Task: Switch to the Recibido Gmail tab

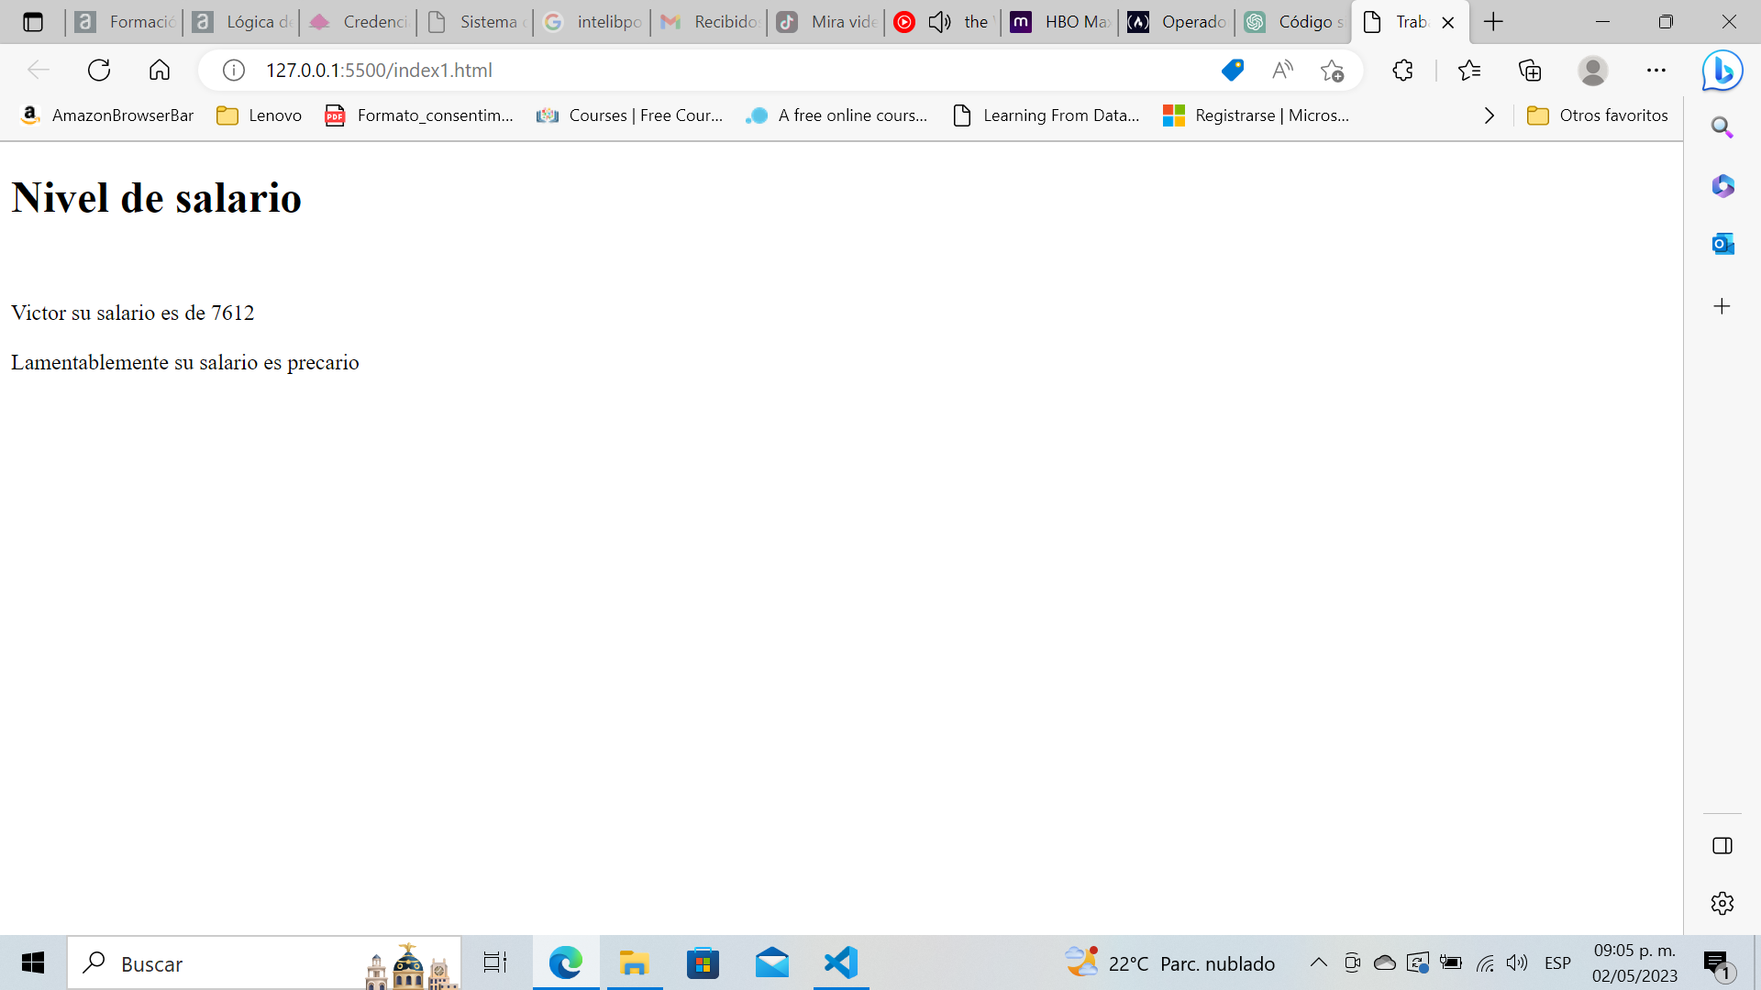Action: coord(710,22)
